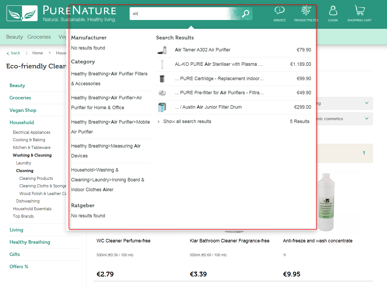Image resolution: width=387 pixels, height=289 pixels.
Task: Open AL-KO PURE Air Steriliser search result
Action: click(218, 64)
